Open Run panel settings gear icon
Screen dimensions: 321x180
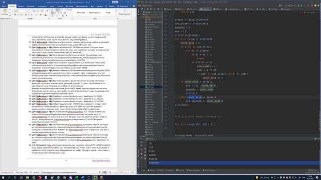315,138
